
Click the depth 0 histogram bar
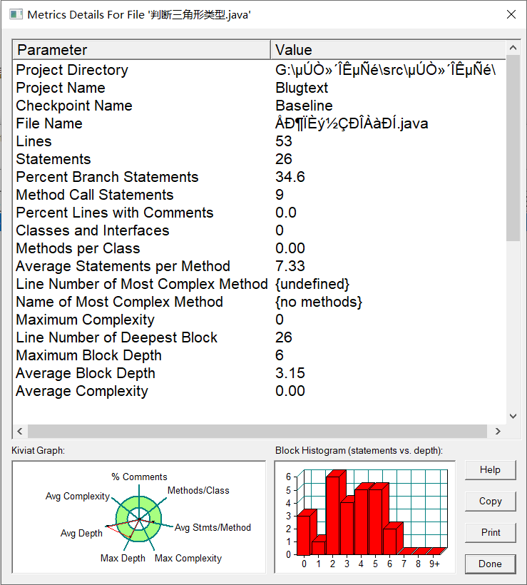(x=304, y=535)
